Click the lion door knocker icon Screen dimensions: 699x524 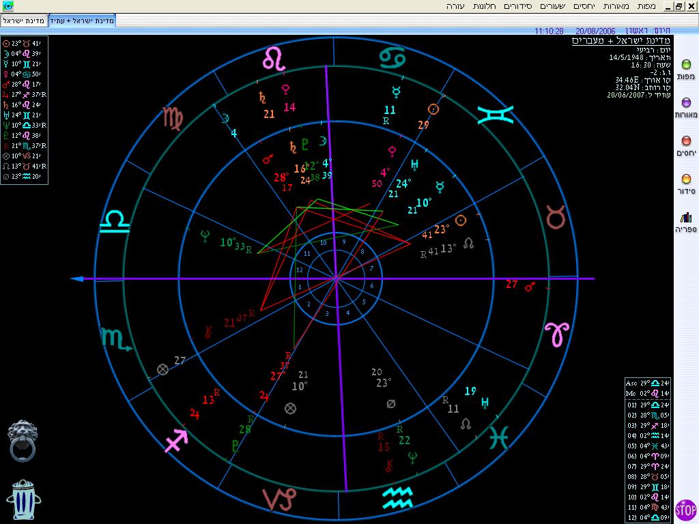(x=23, y=440)
